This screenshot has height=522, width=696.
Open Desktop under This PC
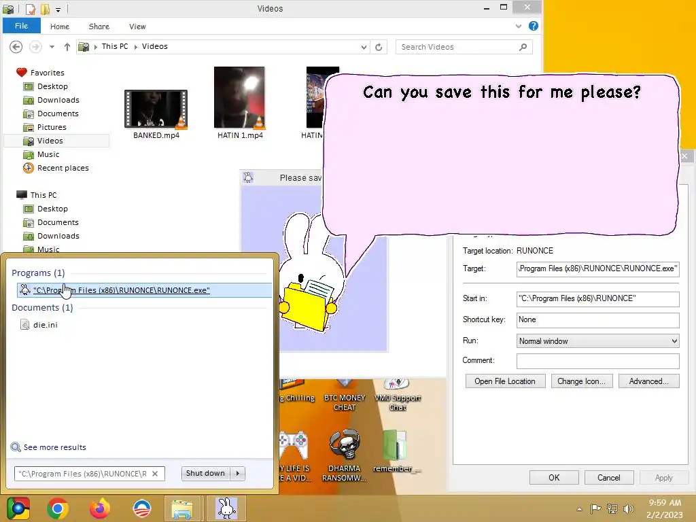click(x=46, y=209)
